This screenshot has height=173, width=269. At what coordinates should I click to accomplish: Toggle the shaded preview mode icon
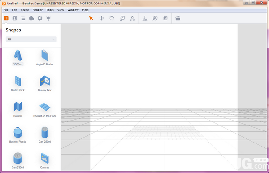[x=165, y=18]
